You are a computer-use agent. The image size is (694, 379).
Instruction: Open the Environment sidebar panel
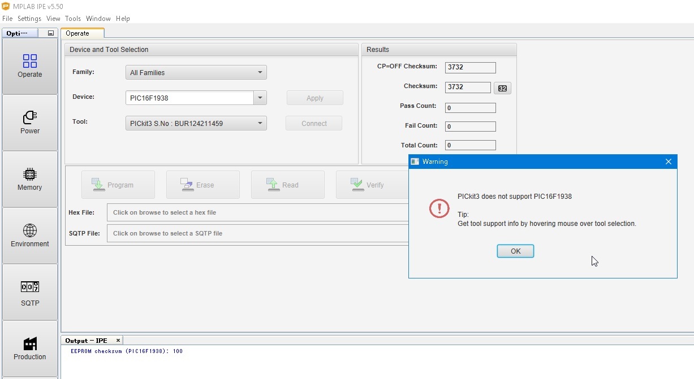30,236
